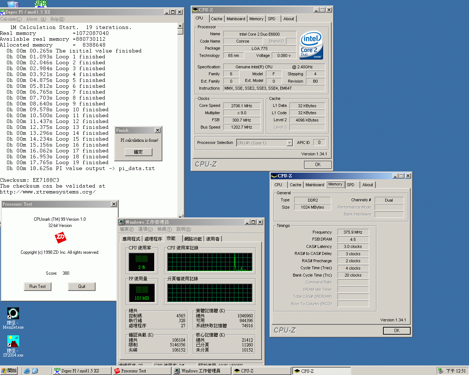This screenshot has height=375, width=469.
Task: Click the Score value "380" in Processor Test
Action: pos(66,273)
